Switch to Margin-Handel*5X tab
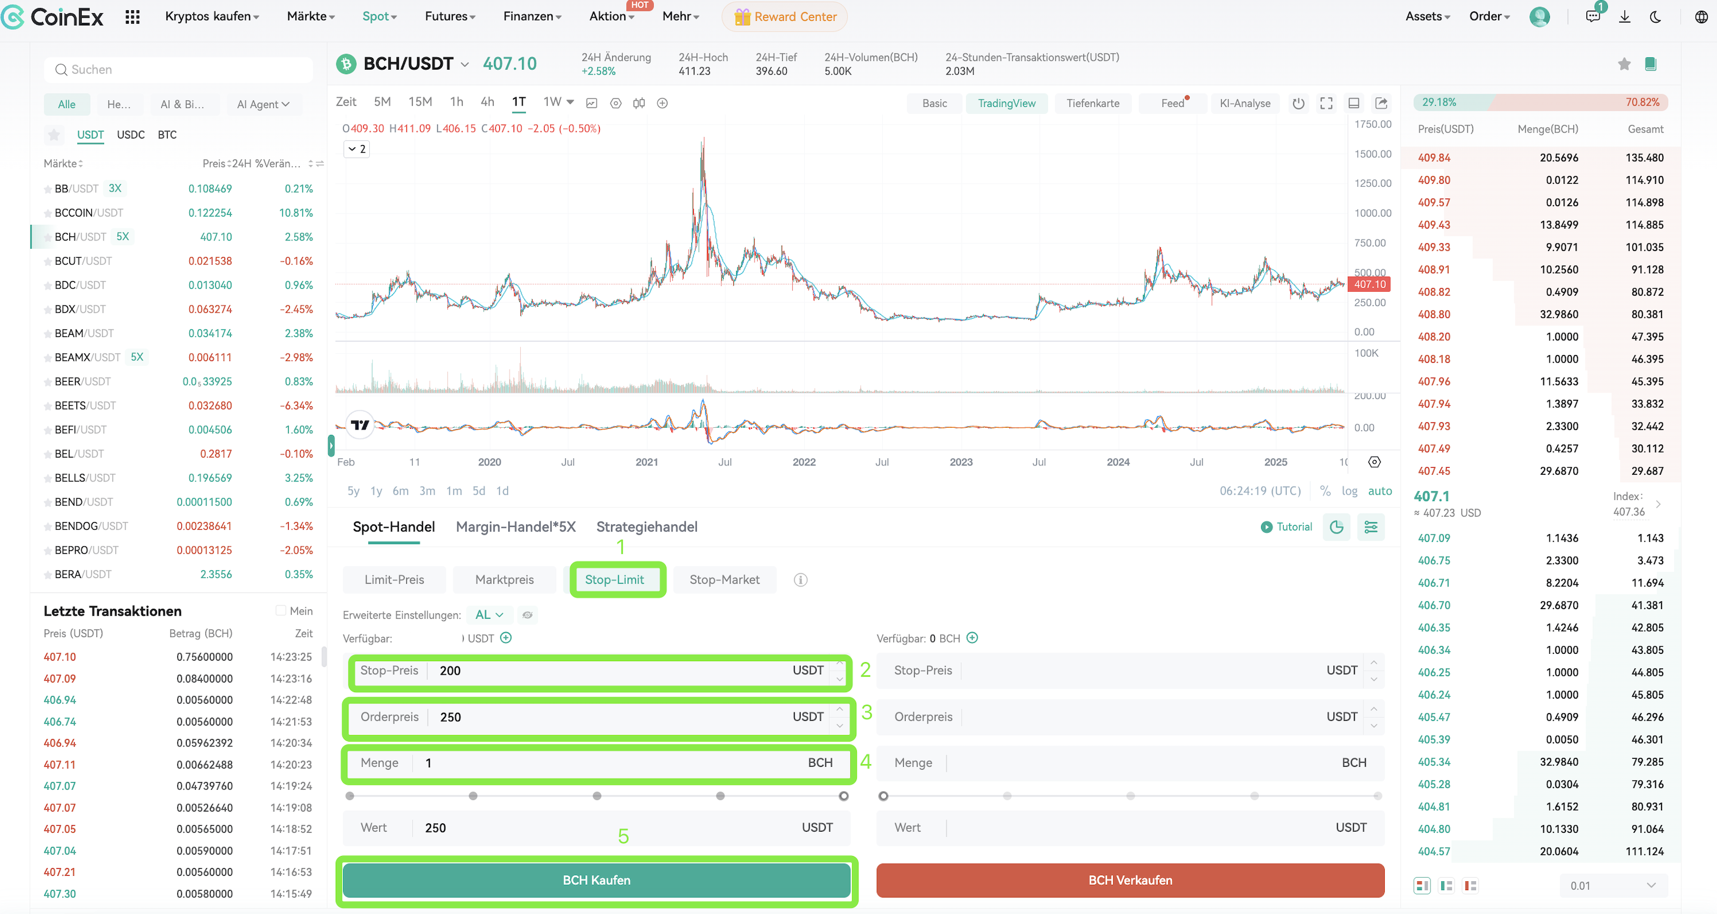1717x914 pixels. (515, 527)
